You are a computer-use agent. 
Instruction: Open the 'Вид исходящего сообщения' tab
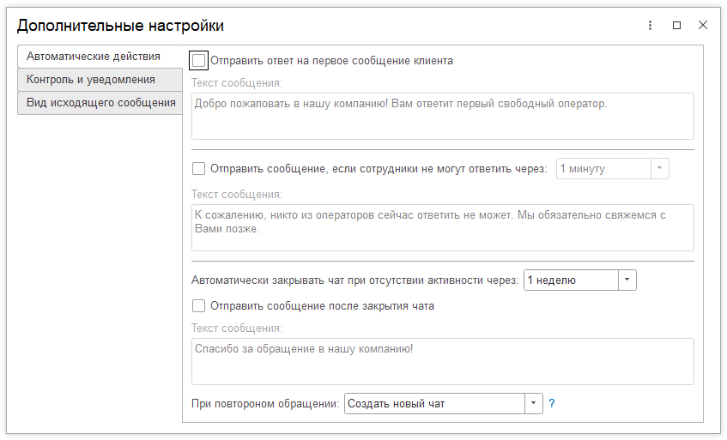pyautogui.click(x=100, y=103)
